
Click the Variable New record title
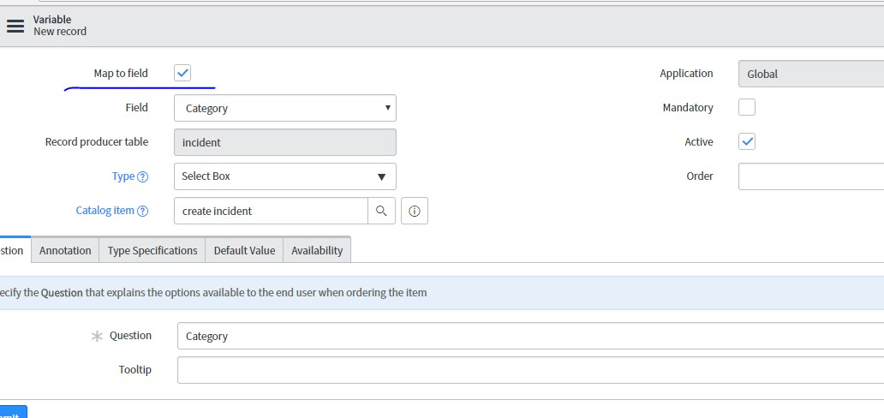coord(60,26)
